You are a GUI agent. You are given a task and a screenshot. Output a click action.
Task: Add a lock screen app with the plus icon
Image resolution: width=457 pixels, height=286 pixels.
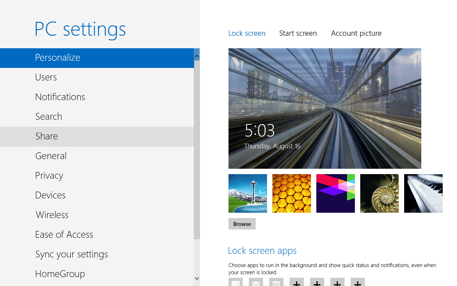coord(296,283)
